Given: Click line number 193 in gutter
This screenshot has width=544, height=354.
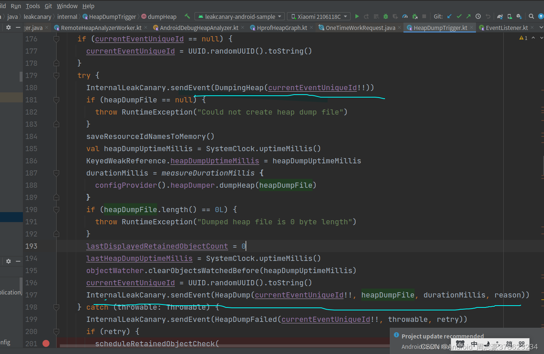Looking at the screenshot, I should coord(31,246).
